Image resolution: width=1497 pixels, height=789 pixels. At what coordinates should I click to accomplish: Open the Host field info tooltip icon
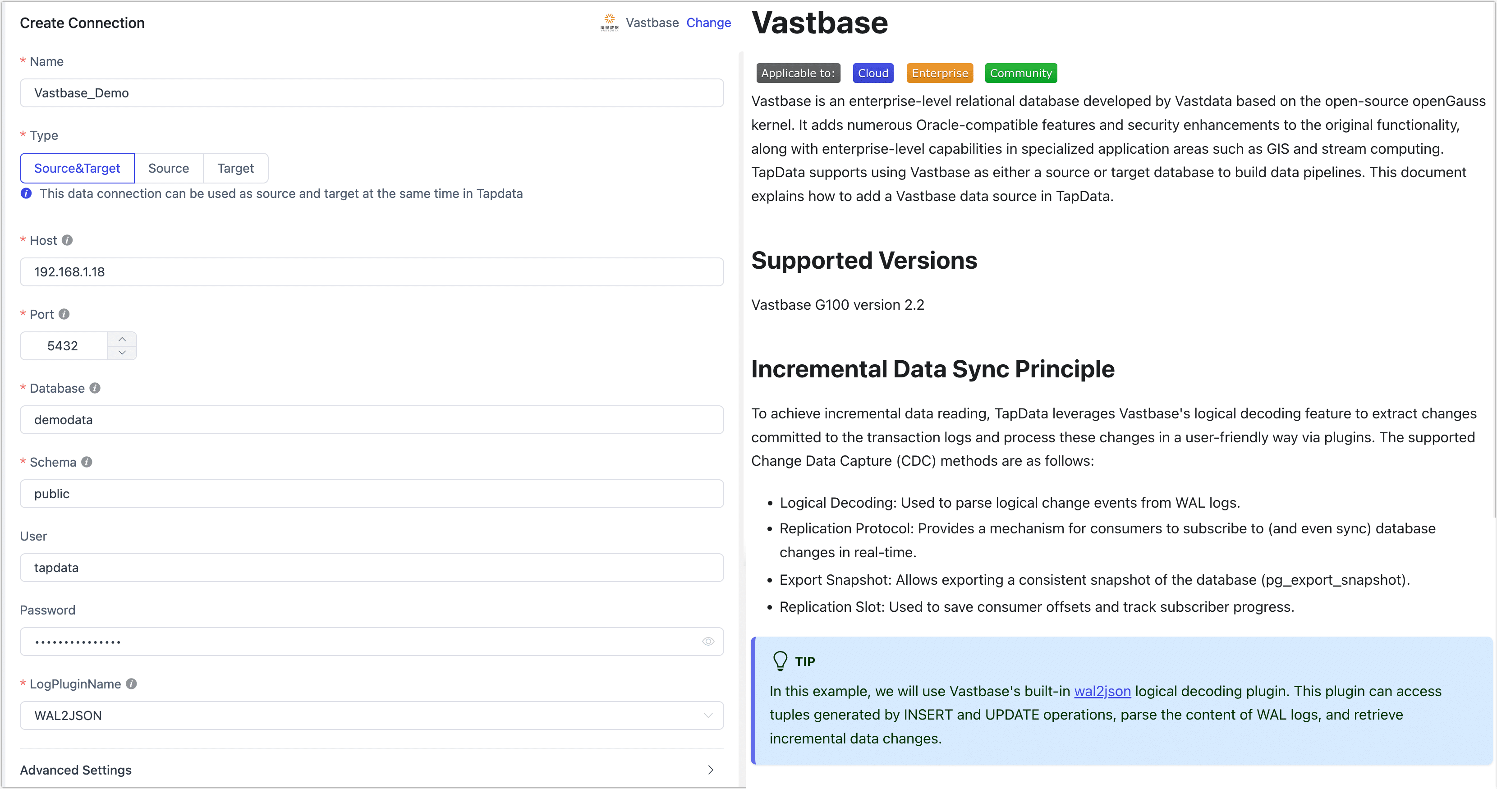coord(68,240)
